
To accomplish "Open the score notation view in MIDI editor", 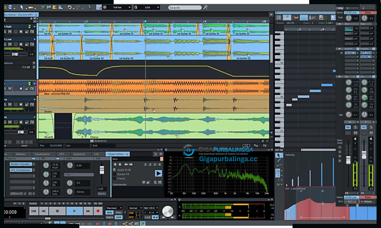I will [312, 17].
